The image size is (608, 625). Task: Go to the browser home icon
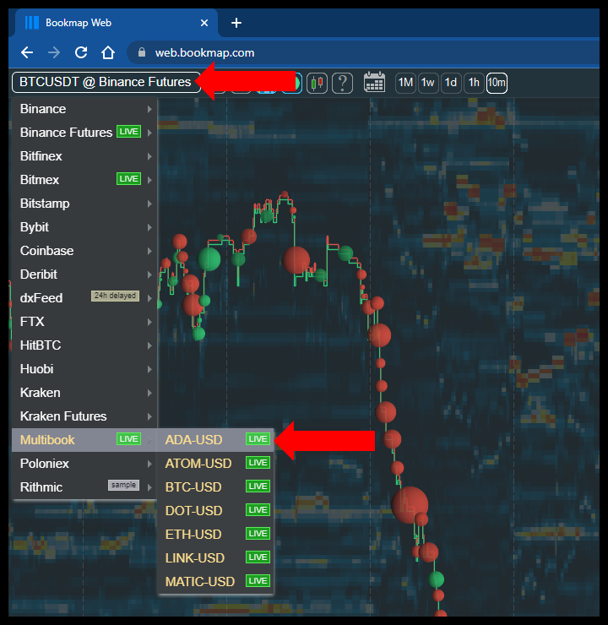108,52
